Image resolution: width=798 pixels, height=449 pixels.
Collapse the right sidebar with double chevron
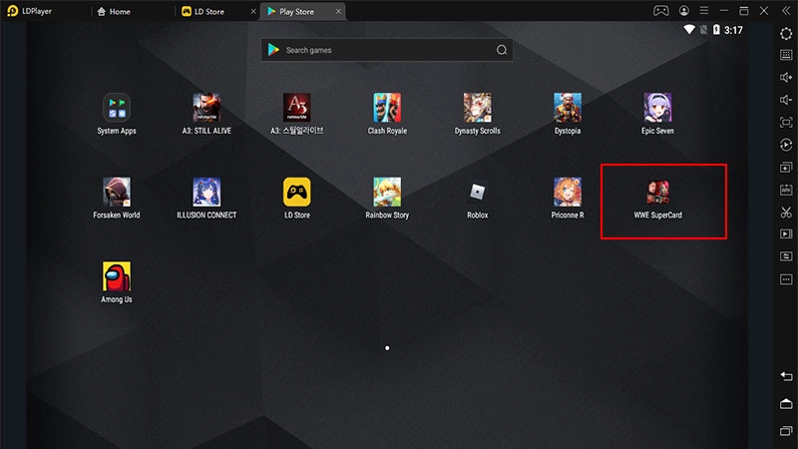pos(786,11)
